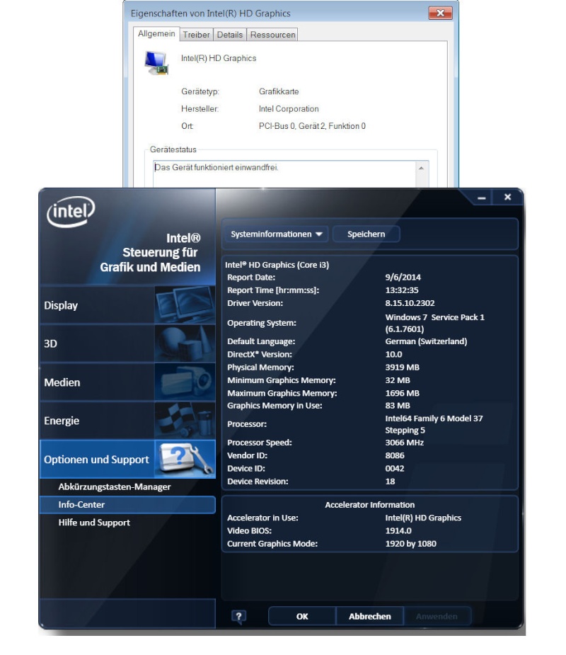Image resolution: width=566 pixels, height=655 pixels.
Task: Click the DirectX Version value 10.0
Action: point(393,354)
